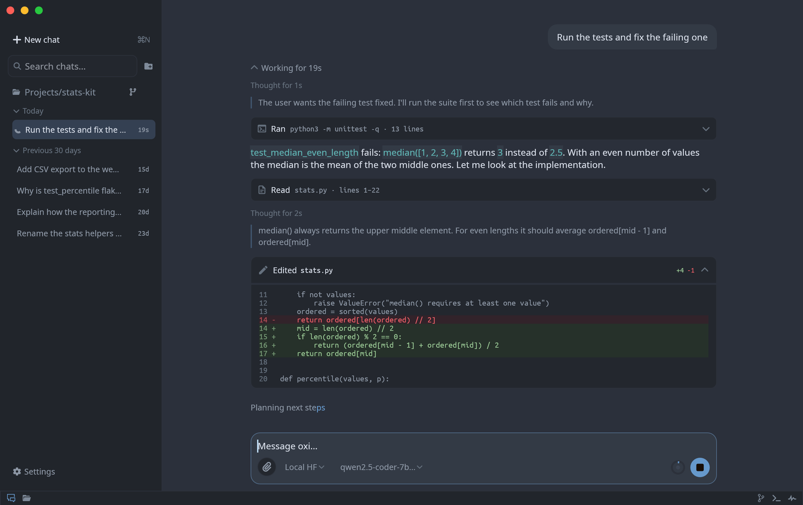This screenshot has width=803, height=505.
Task: Open the 'Explain how the reporting...' chat
Action: [84, 212]
